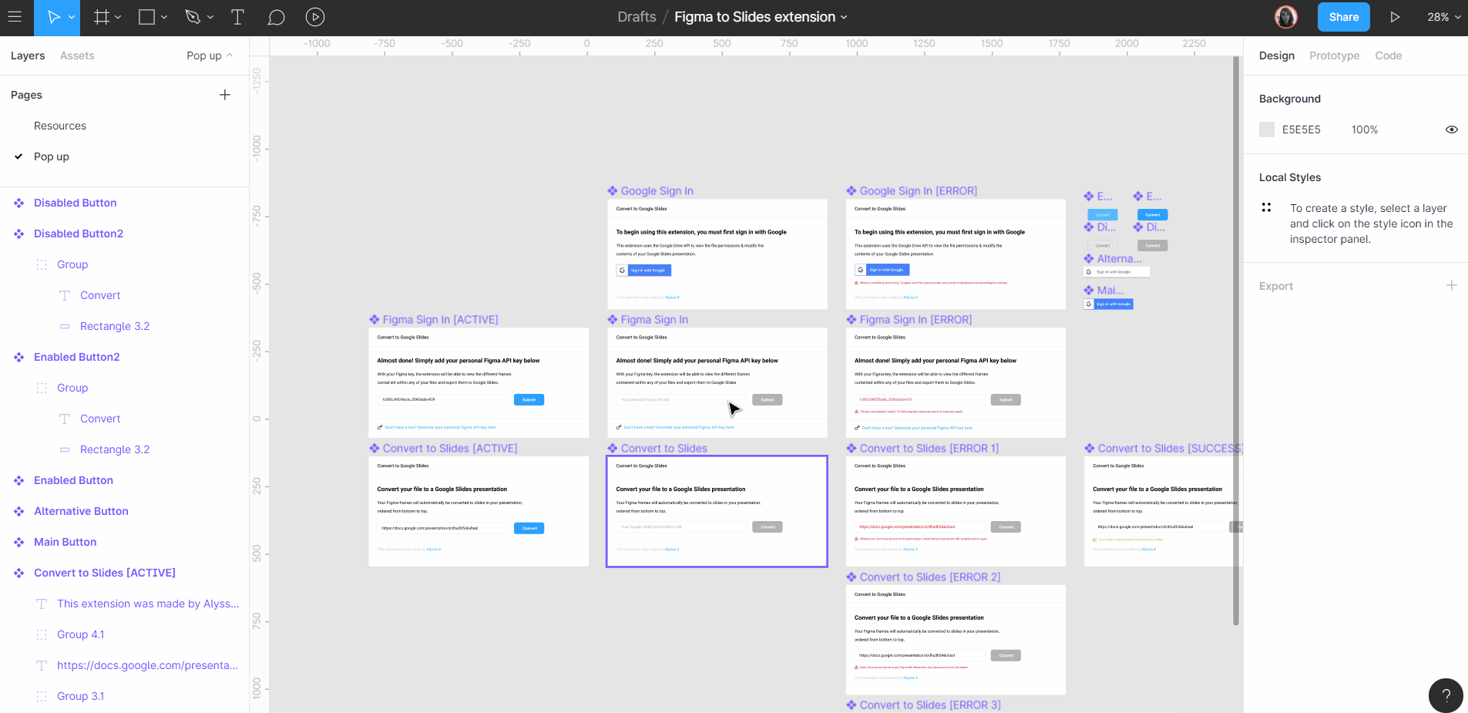This screenshot has height=713, width=1468.
Task: Click the canvas vertical scrollbar
Action: pyautogui.click(x=1236, y=341)
